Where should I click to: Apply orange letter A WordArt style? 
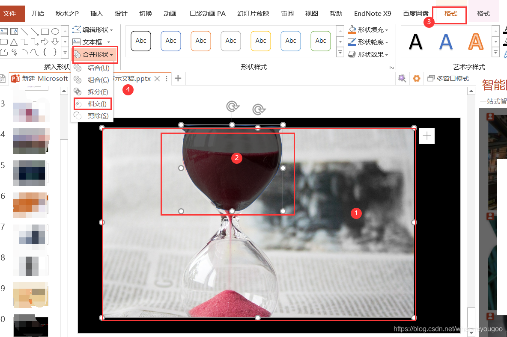[476, 41]
